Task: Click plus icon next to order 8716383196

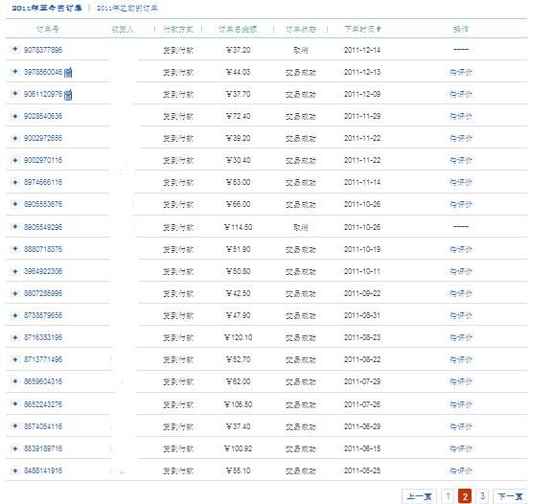Action: click(14, 337)
